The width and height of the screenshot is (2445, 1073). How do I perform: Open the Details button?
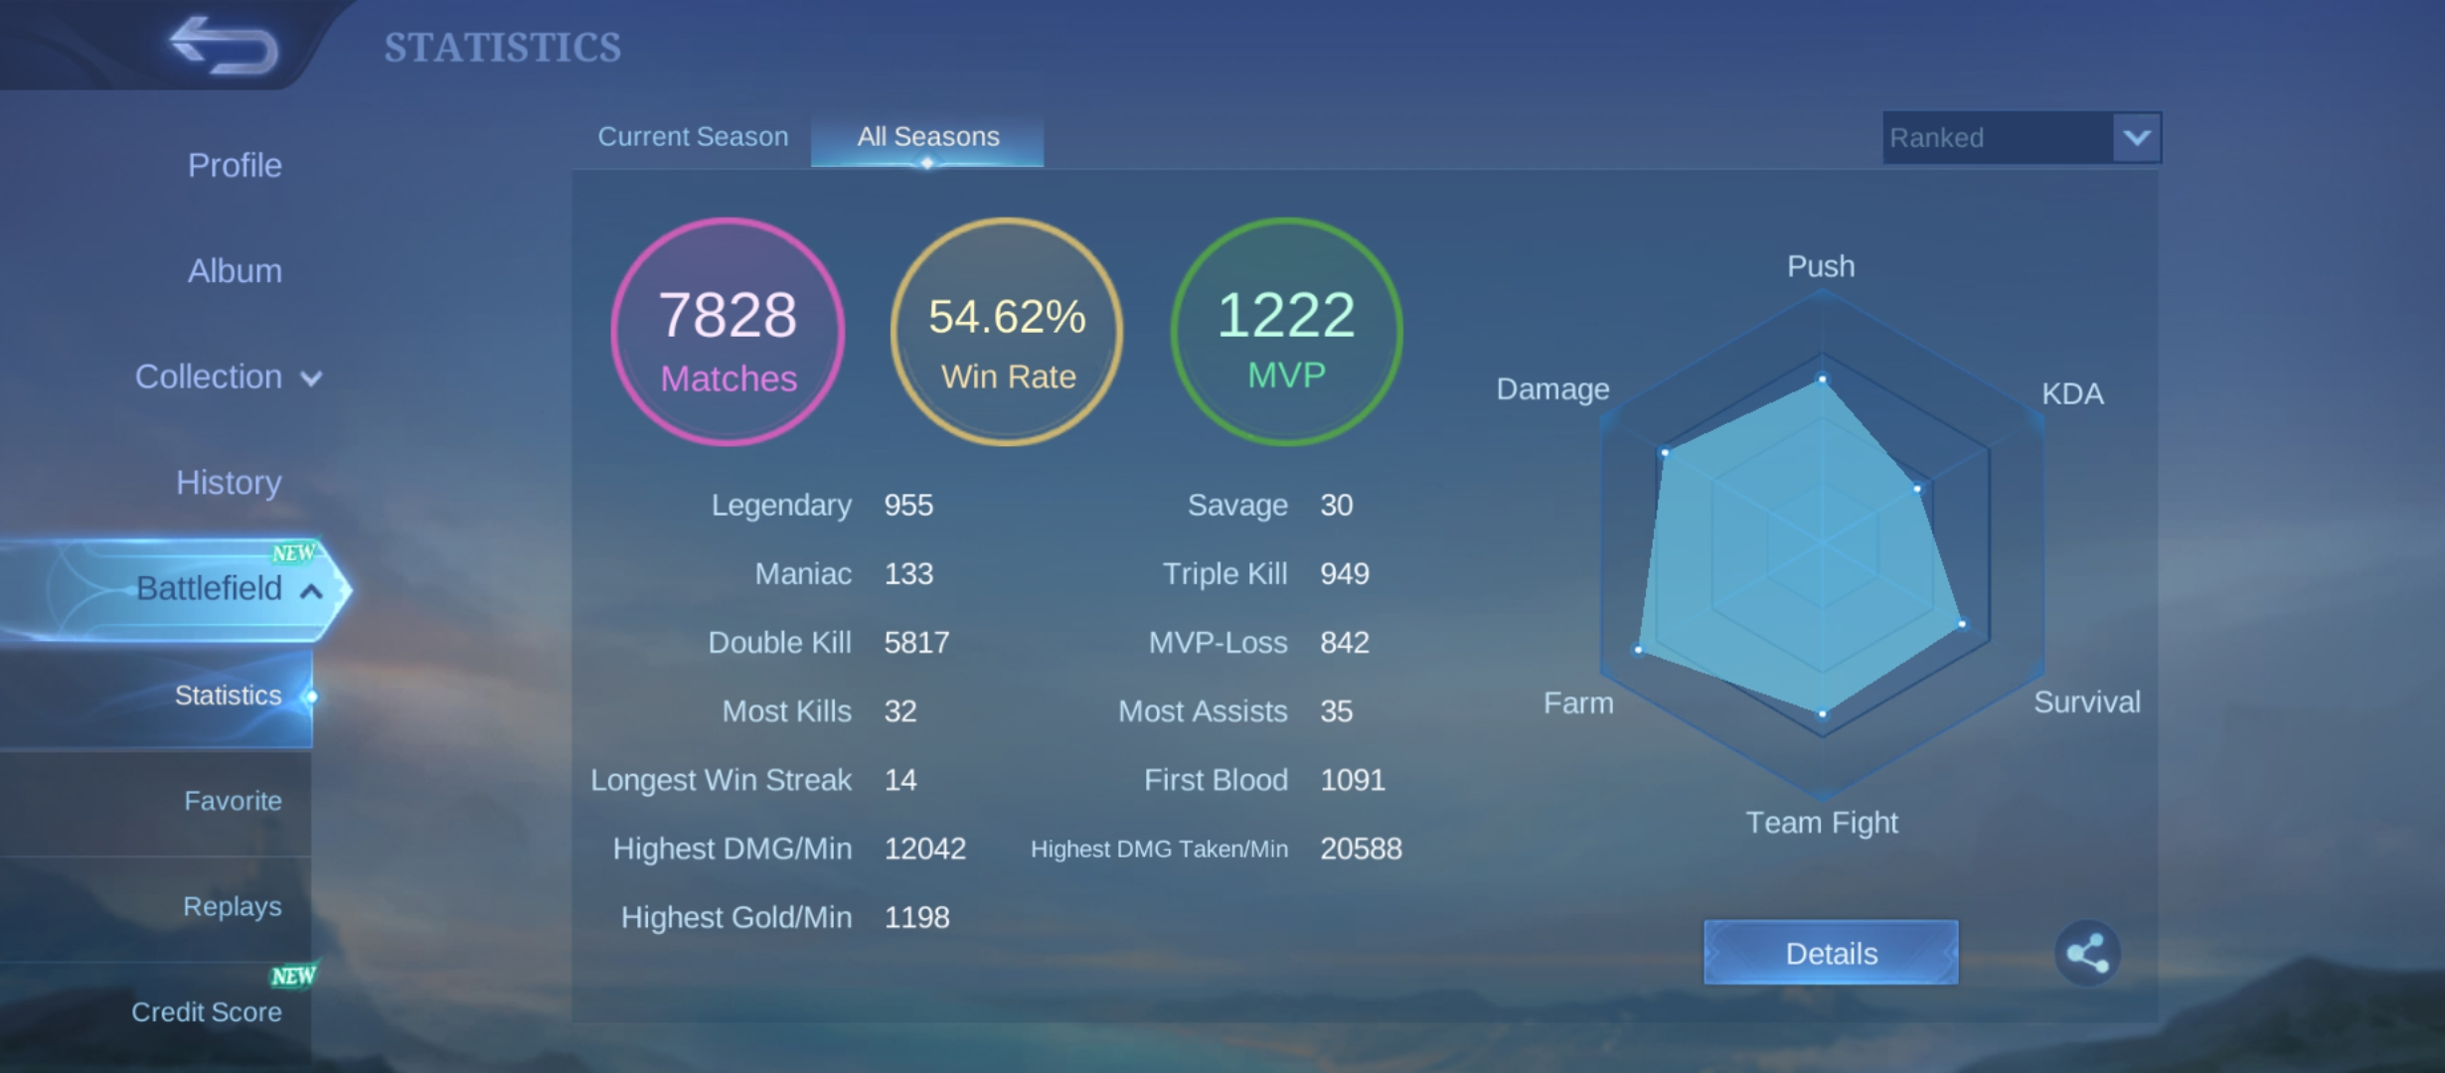(1831, 953)
